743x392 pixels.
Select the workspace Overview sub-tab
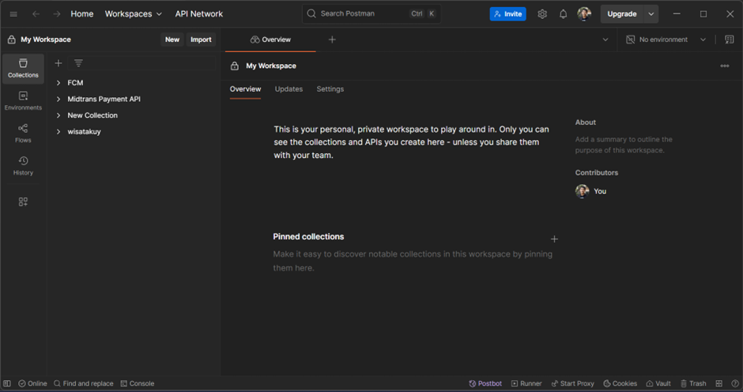[x=246, y=89]
